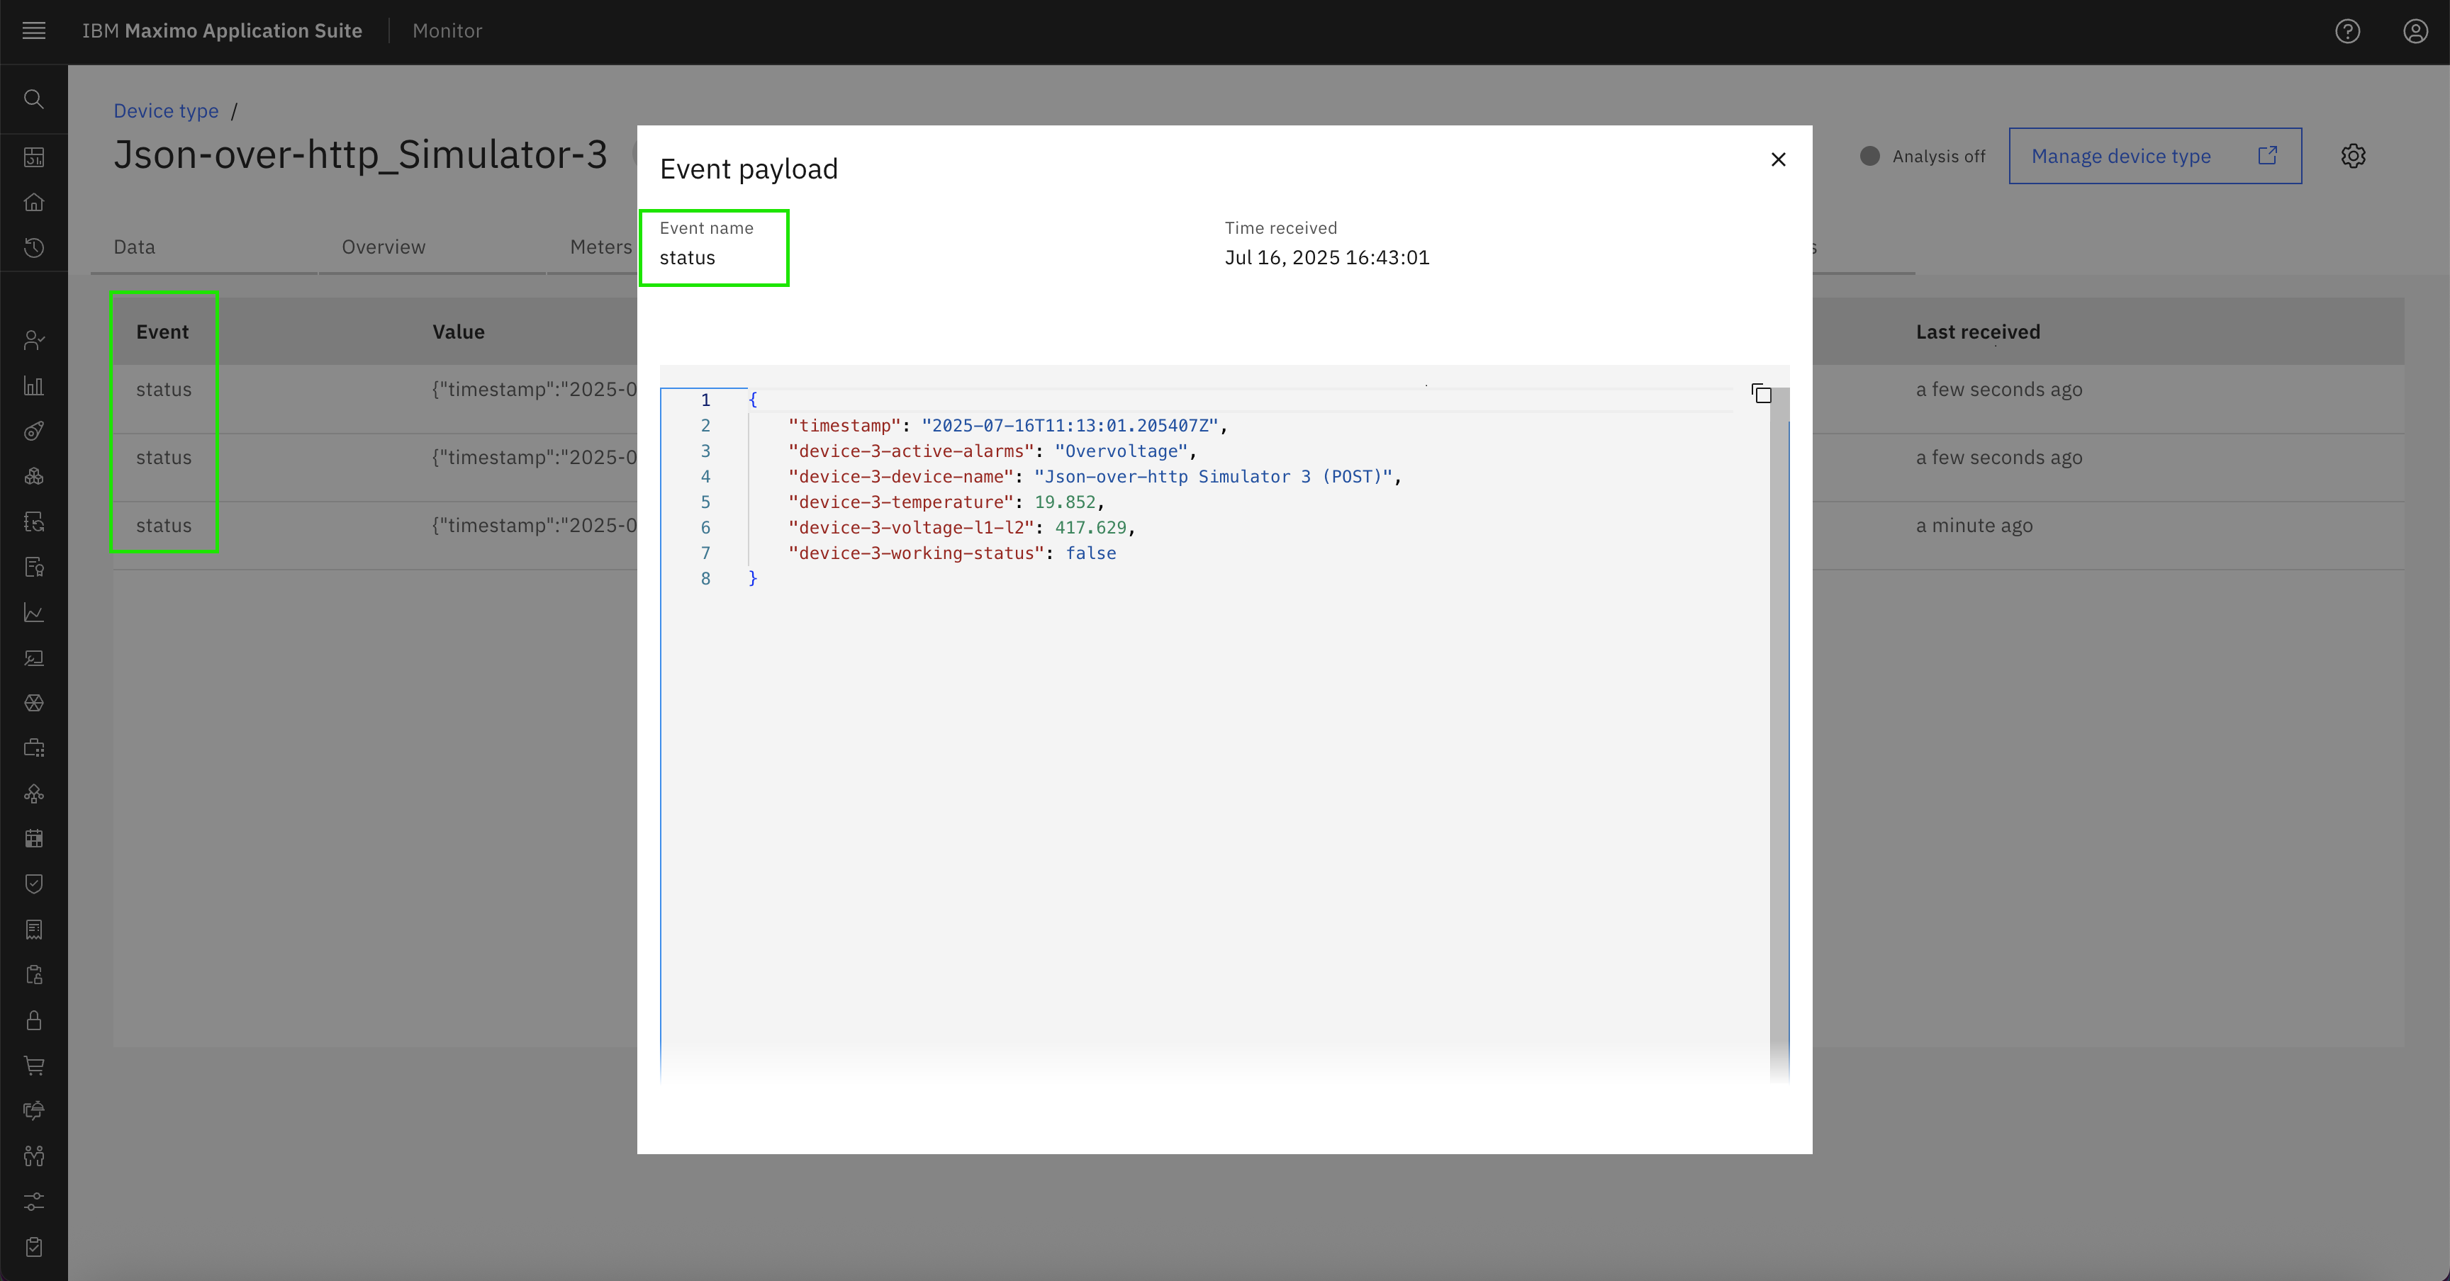Open the belt meter sidebar icon
This screenshot has height=1281, width=2450.
click(x=34, y=431)
